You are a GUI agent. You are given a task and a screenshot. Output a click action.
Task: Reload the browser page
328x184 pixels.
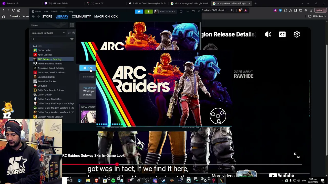14,10
